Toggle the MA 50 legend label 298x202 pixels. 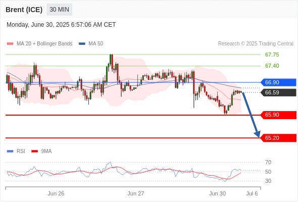(x=96, y=44)
